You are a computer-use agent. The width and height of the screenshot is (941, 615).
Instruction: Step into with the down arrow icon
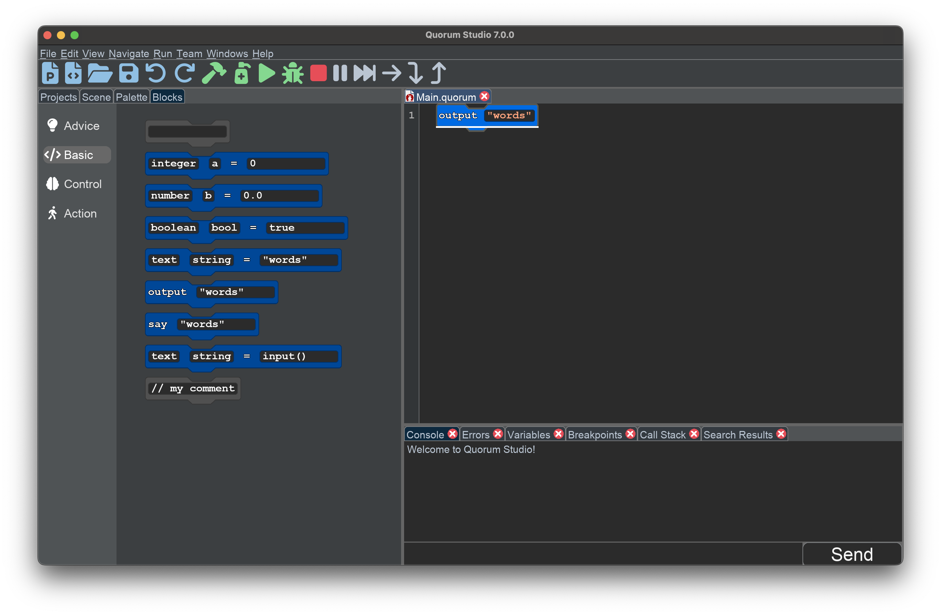click(415, 73)
